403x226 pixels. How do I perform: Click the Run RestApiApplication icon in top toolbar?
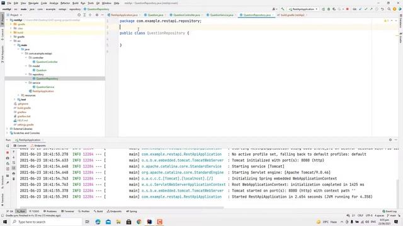click(x=323, y=9)
